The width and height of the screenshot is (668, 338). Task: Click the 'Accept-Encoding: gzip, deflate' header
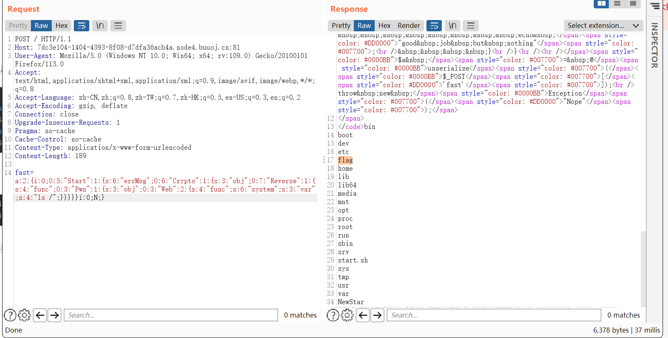[x=71, y=106]
